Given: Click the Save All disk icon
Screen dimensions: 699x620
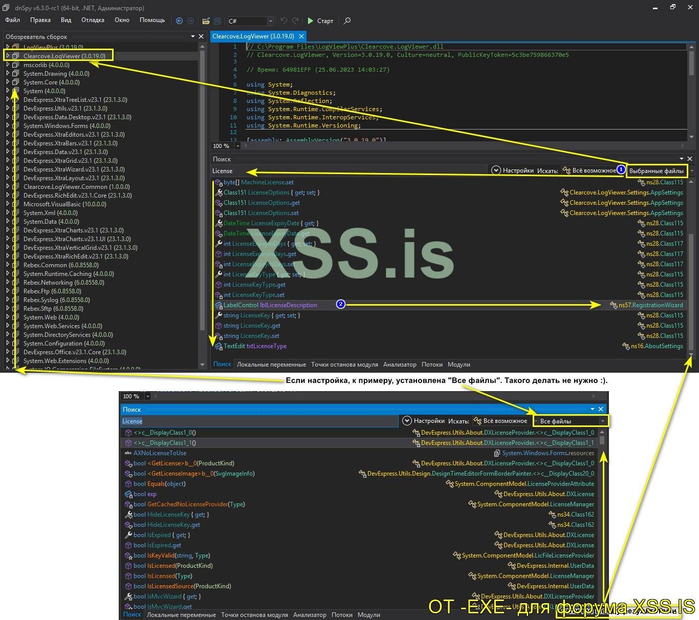Looking at the screenshot, I should tap(217, 21).
